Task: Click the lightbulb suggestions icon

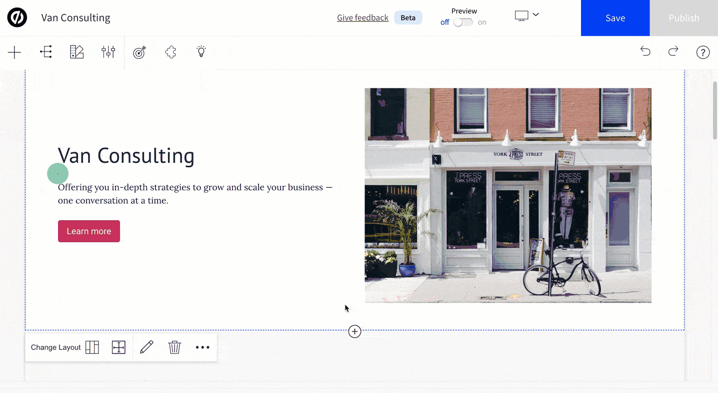Action: [x=201, y=52]
